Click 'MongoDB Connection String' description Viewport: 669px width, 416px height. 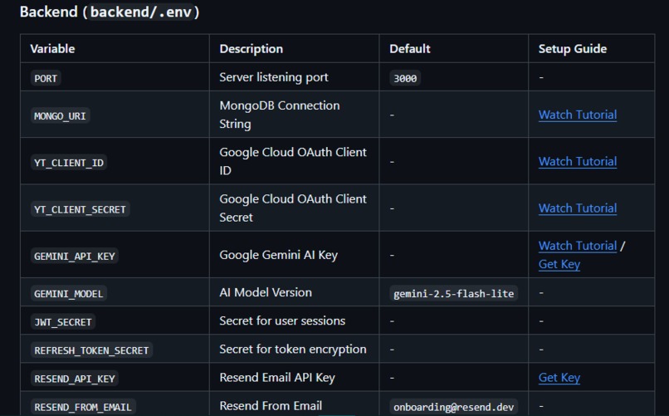pos(280,115)
